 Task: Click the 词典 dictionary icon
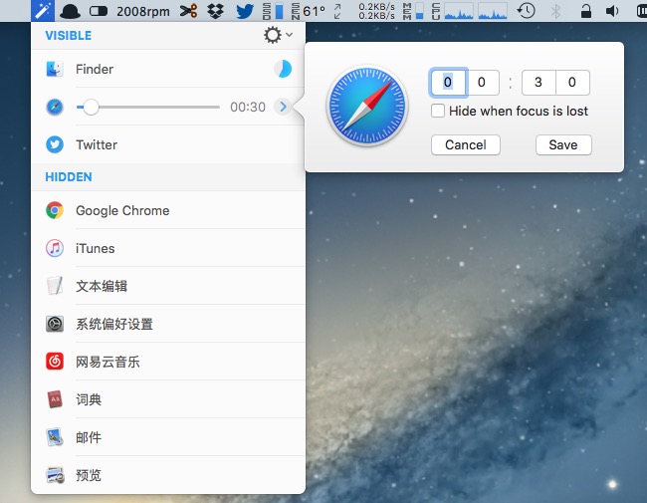click(x=55, y=399)
